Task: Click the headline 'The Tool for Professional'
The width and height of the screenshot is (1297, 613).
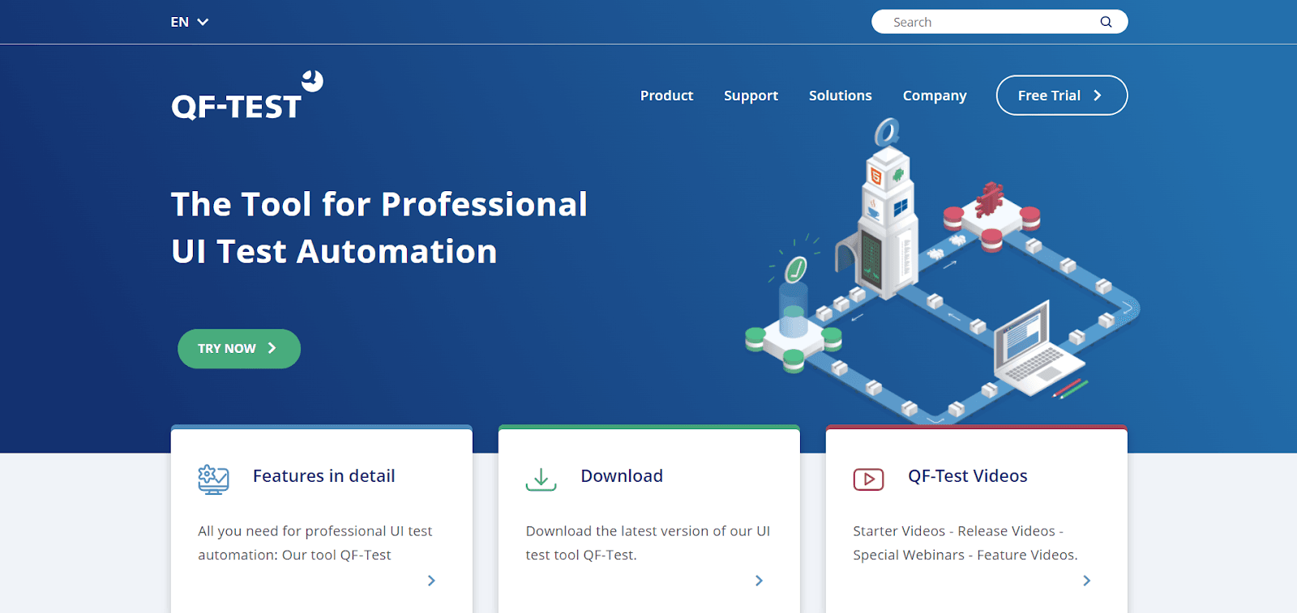Action: tap(379, 204)
